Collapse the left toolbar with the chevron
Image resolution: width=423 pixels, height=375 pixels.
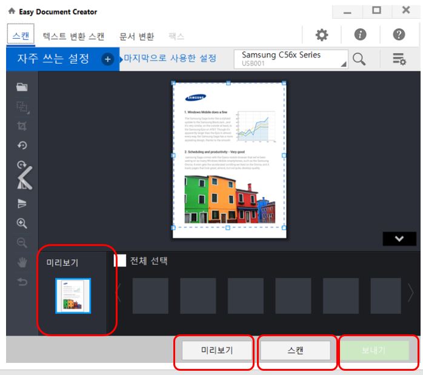pyautogui.click(x=25, y=178)
